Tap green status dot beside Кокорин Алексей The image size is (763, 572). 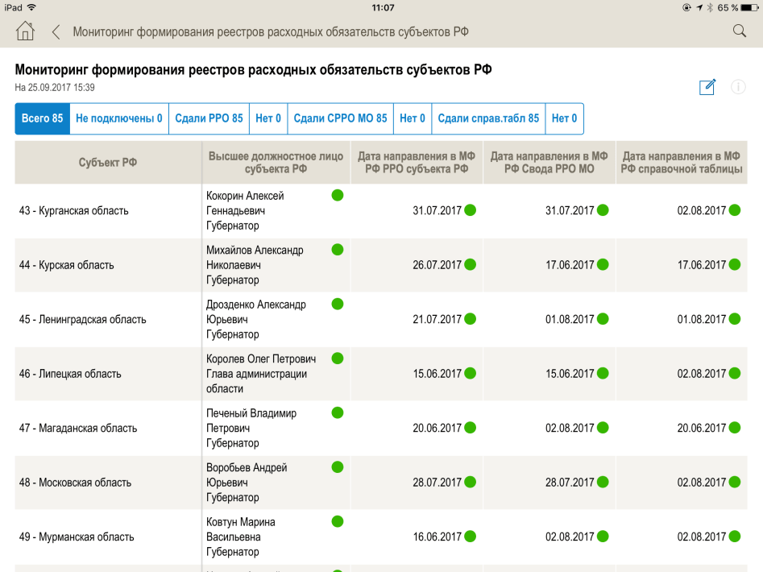pos(338,195)
